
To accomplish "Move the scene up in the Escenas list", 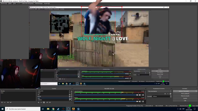I will (8, 102).
